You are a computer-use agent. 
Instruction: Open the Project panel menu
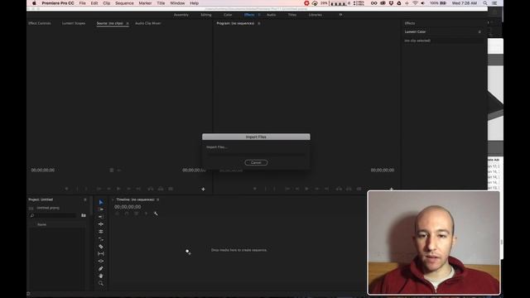85,199
